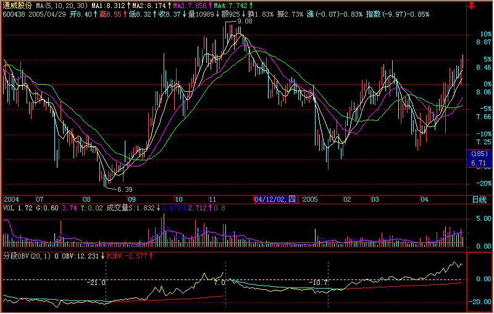Click the 10% axis label
Screen dimensions: 494x314
click(486, 35)
